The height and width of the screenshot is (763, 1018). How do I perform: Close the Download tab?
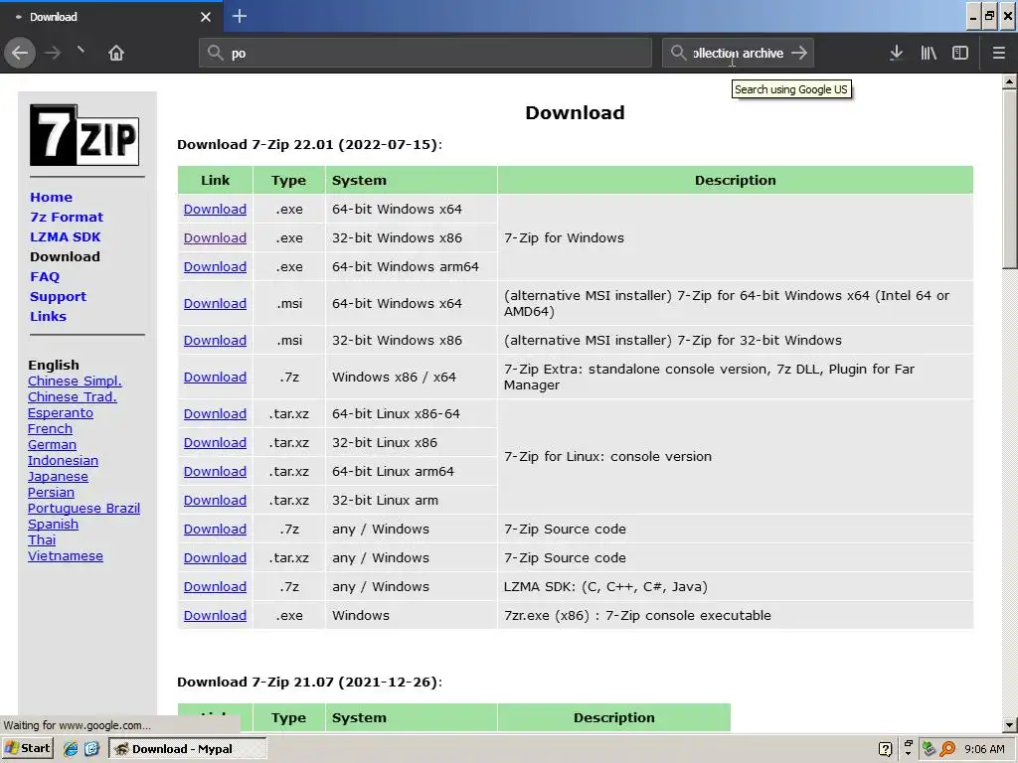click(x=206, y=17)
